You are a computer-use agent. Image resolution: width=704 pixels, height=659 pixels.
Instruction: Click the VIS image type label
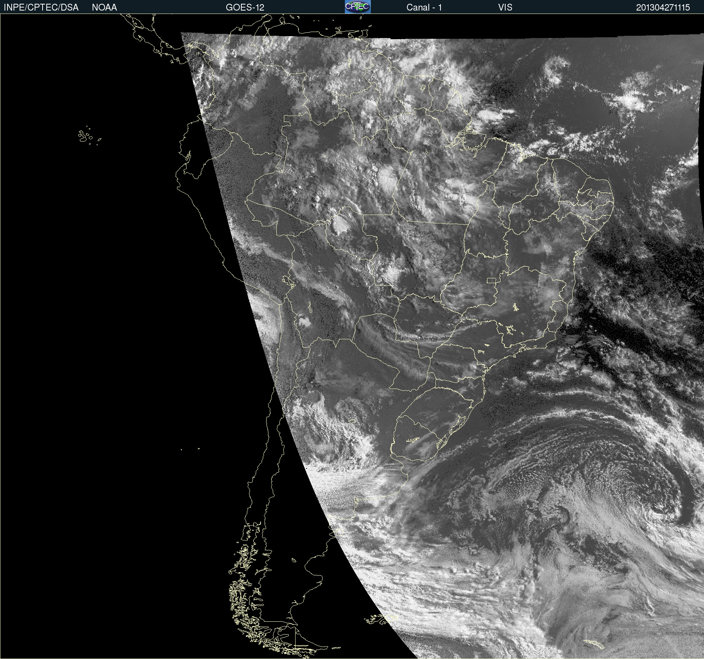[505, 8]
